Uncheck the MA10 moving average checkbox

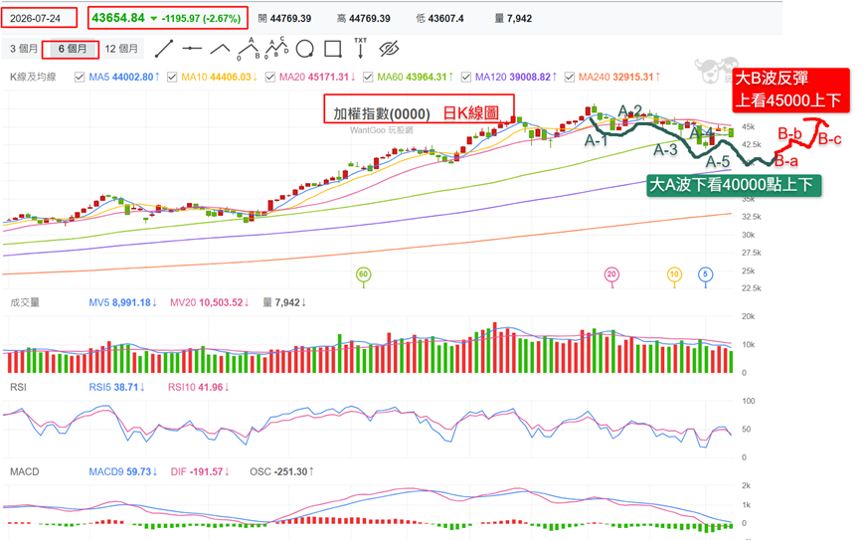pos(172,78)
